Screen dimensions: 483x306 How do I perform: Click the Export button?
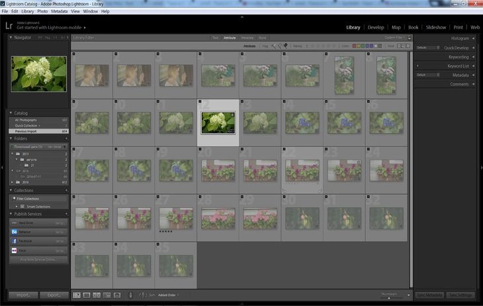click(x=54, y=295)
